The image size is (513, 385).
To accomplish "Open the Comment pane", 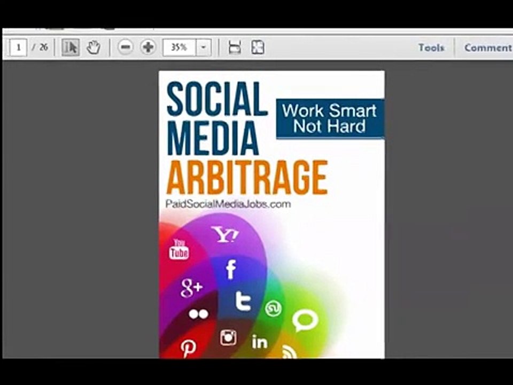I will click(x=488, y=48).
